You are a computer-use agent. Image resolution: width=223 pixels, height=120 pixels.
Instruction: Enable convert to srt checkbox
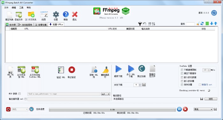click(200, 85)
